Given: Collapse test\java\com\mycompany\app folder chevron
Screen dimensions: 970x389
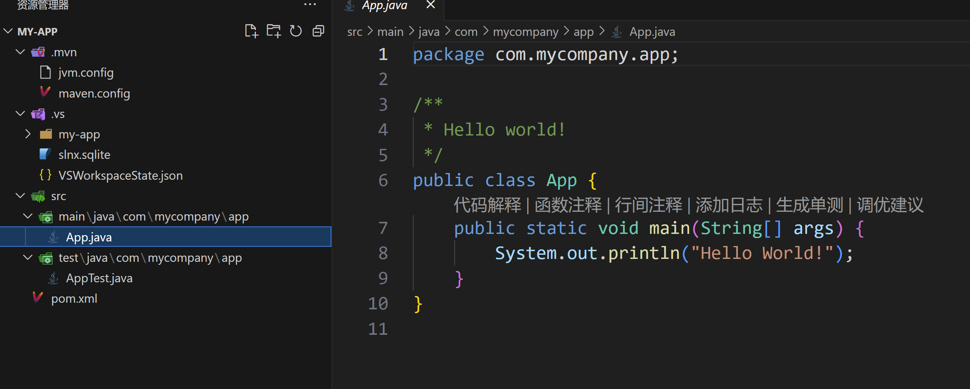Looking at the screenshot, I should (x=28, y=257).
